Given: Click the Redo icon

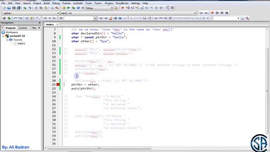Looking at the screenshot, I should tap(30, 8).
